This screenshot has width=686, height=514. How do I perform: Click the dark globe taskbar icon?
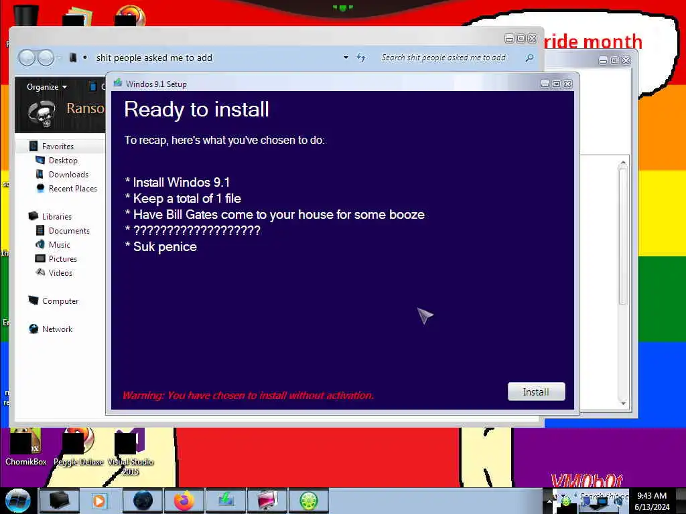pyautogui.click(x=143, y=501)
